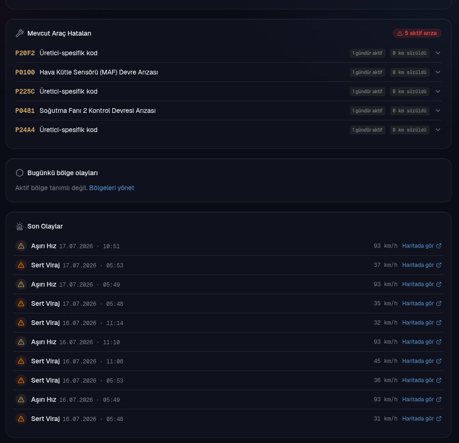Viewport: 459px width, 443px height.
Task: Click the 45 km/h speed value
Action: [385, 361]
